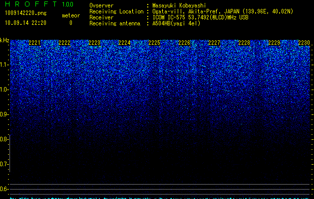Click the 2227 time marker

[x=214, y=43]
